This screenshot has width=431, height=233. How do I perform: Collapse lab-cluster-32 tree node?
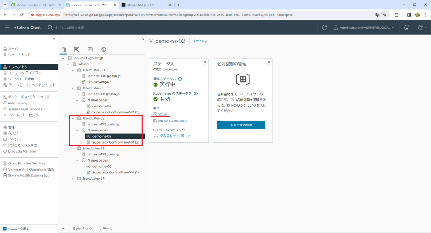coord(73,118)
